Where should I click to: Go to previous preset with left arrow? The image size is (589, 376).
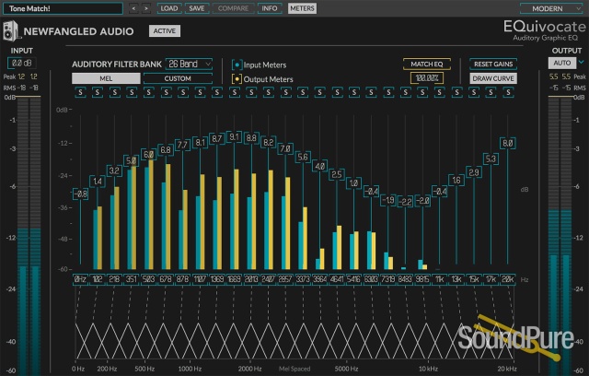coord(133,7)
